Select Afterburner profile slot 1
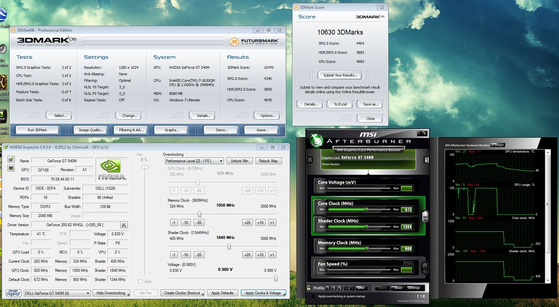The image size is (559, 307). pos(328,288)
